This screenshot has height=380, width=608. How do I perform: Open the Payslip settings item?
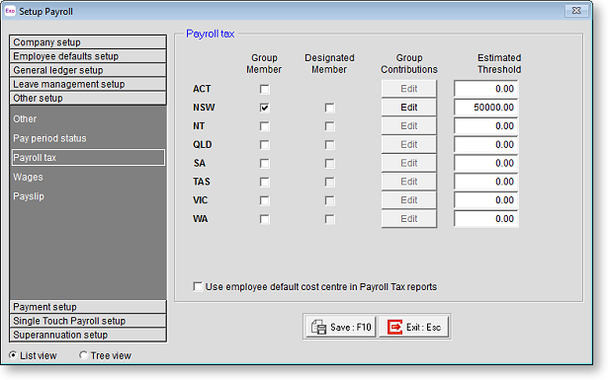(x=29, y=196)
